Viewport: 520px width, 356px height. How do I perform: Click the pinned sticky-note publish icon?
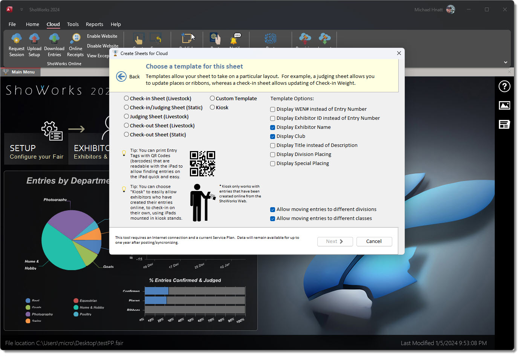pos(187,39)
